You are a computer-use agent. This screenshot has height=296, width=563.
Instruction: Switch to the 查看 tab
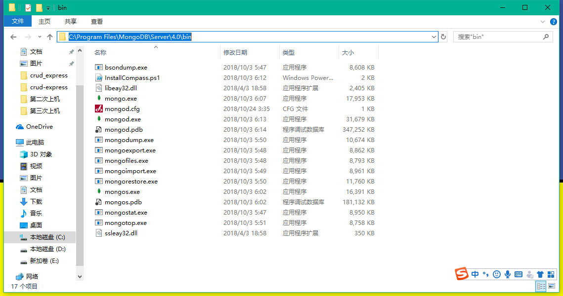(96, 22)
